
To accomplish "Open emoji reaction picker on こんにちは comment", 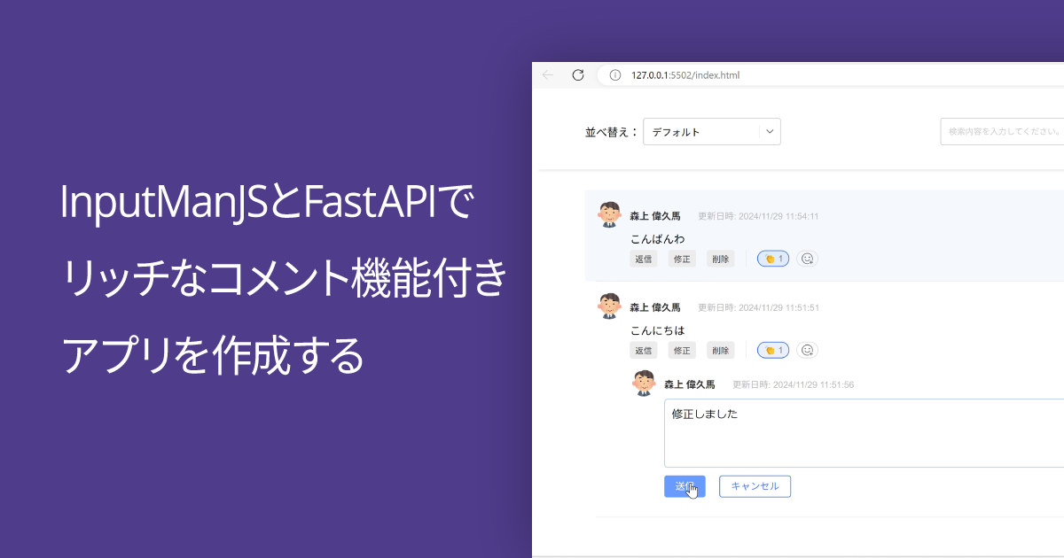I will [x=807, y=350].
